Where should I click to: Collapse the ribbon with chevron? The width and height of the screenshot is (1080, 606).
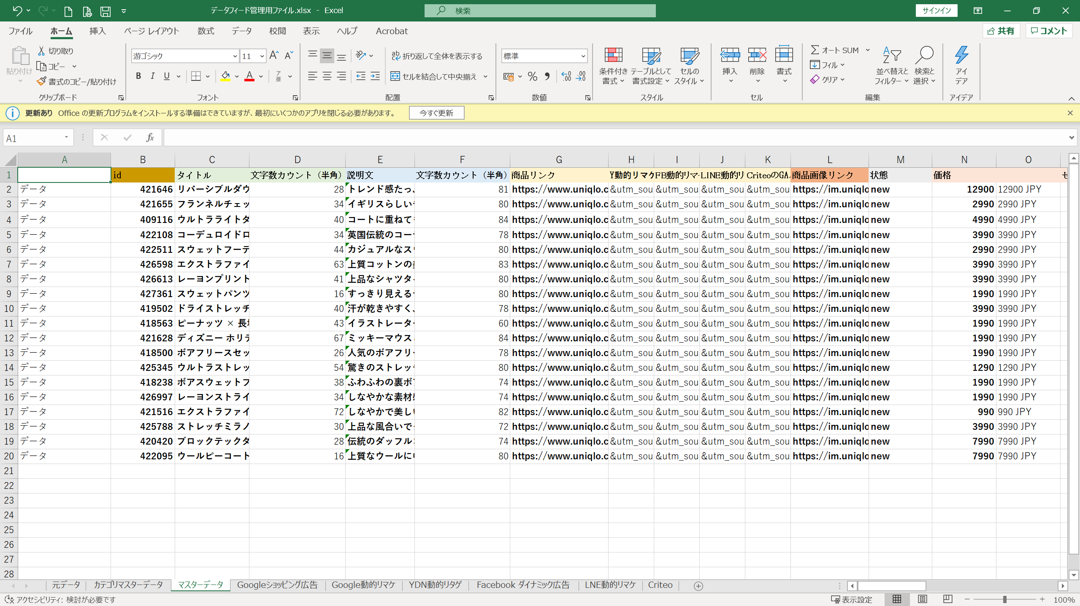point(1072,99)
